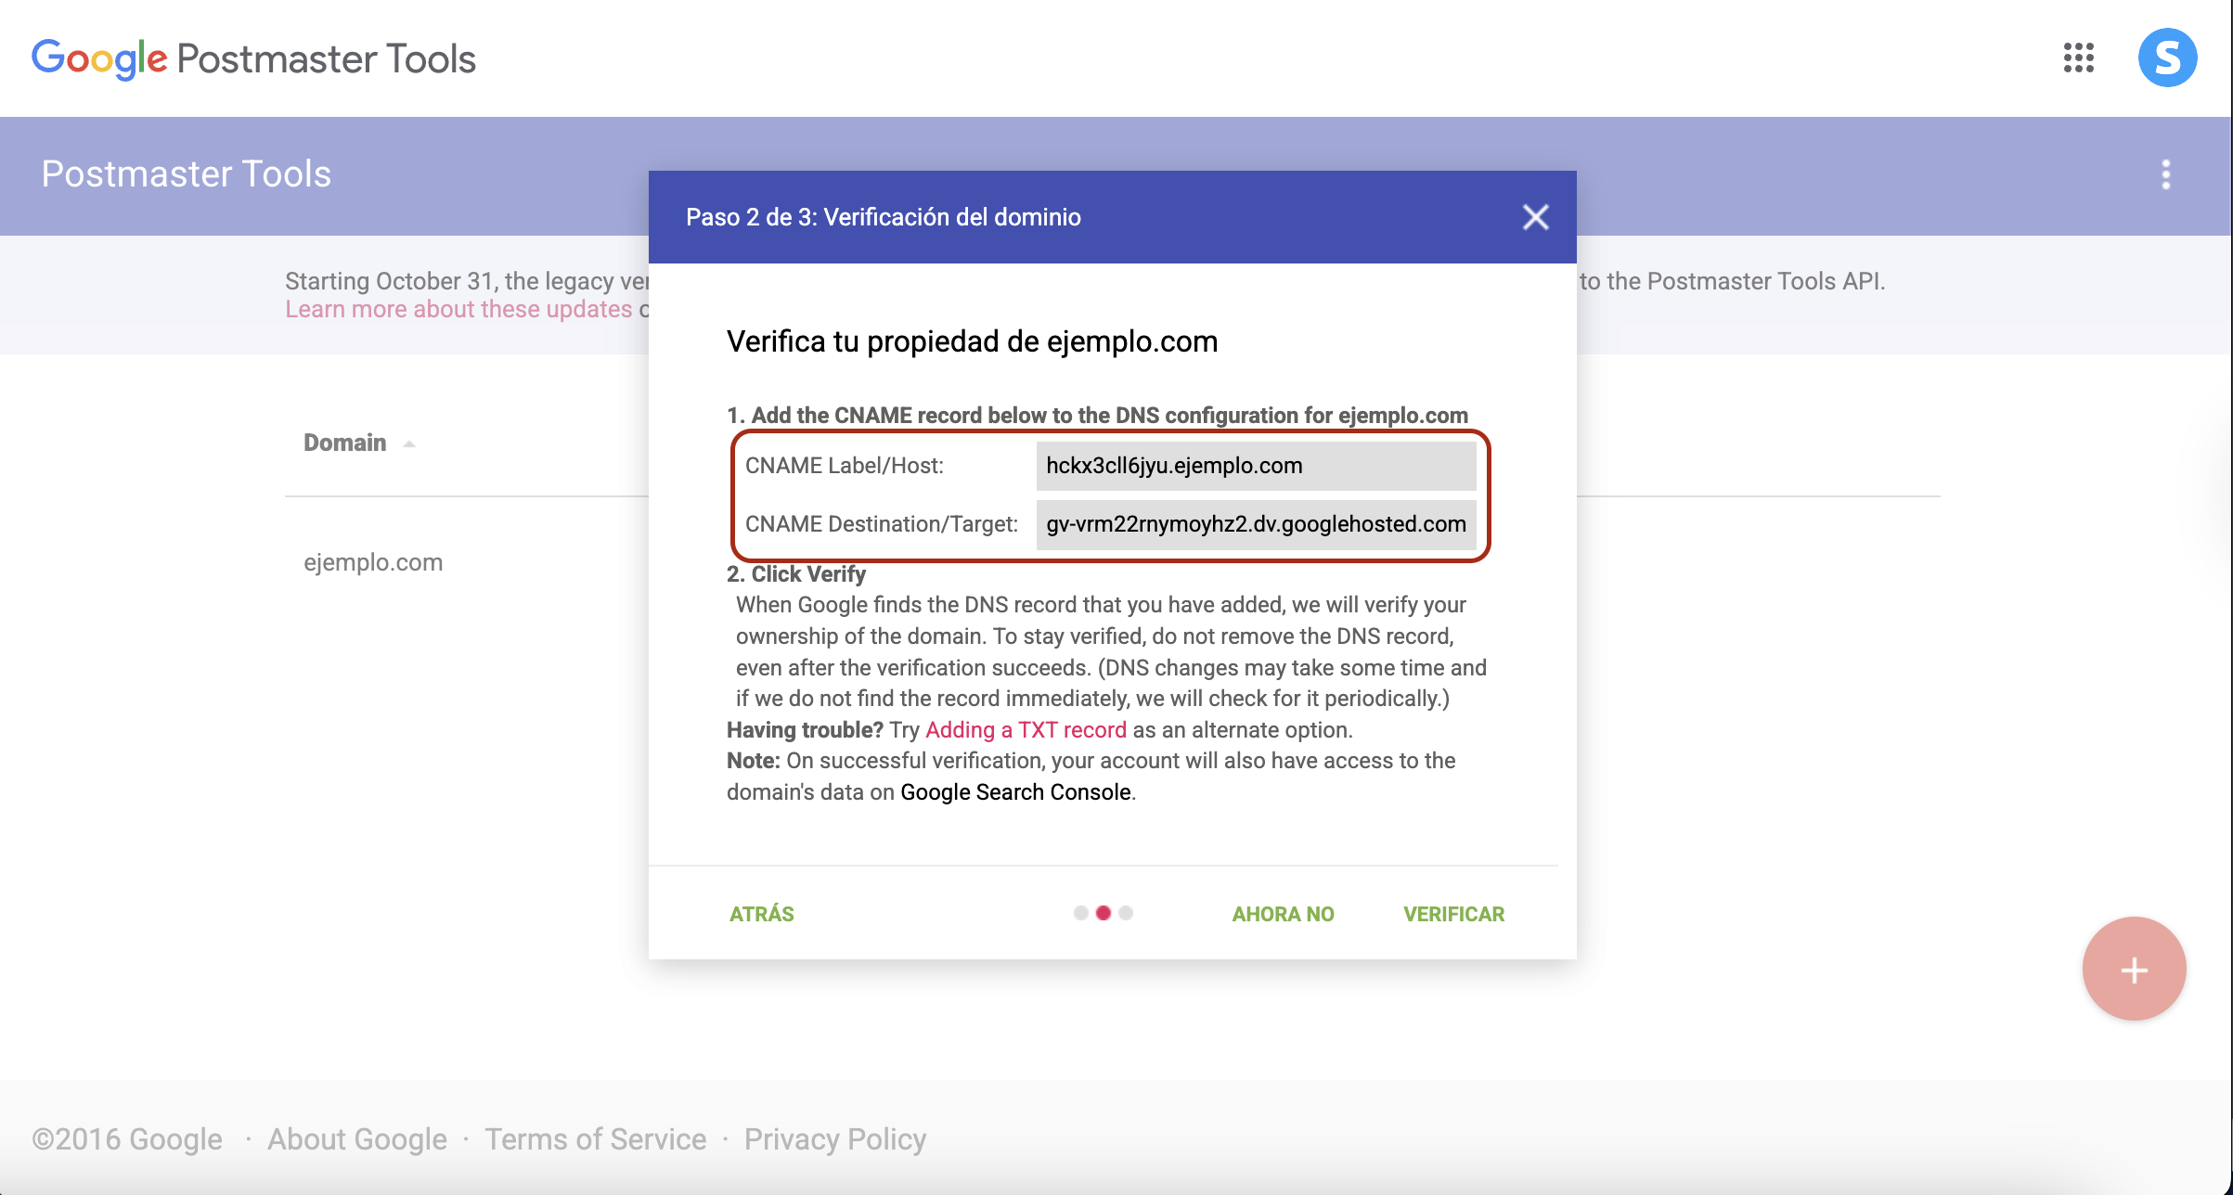Open the ejemplo.com domain row
The image size is (2233, 1195).
pyautogui.click(x=373, y=562)
